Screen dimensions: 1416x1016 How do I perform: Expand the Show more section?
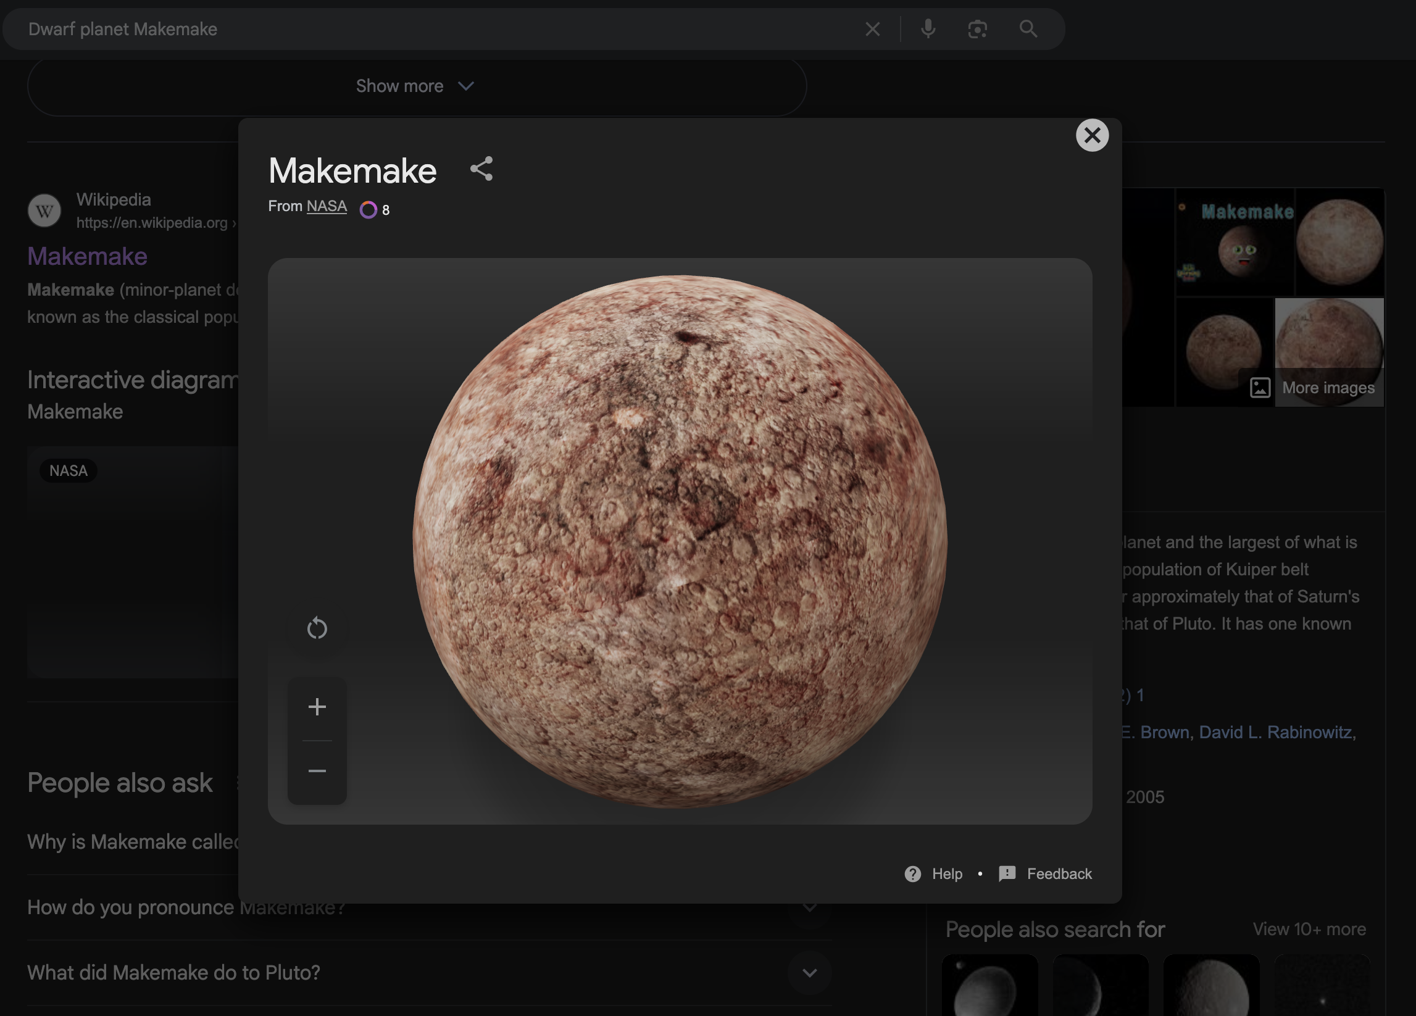[x=415, y=86]
